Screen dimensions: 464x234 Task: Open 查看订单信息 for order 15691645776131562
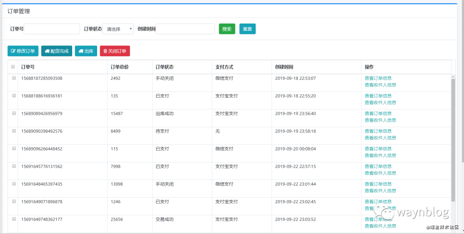(x=378, y=166)
